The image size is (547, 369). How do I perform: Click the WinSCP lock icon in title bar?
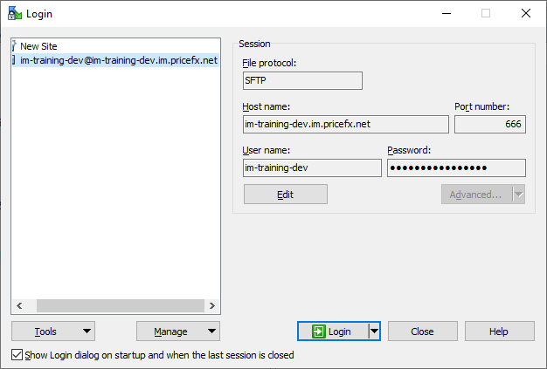tap(15, 14)
